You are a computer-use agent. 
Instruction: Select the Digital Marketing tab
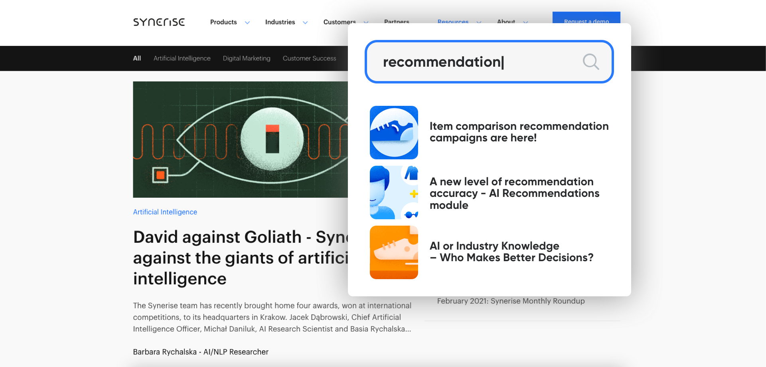247,58
